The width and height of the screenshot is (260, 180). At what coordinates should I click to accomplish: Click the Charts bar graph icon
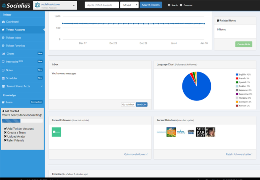point(4,54)
